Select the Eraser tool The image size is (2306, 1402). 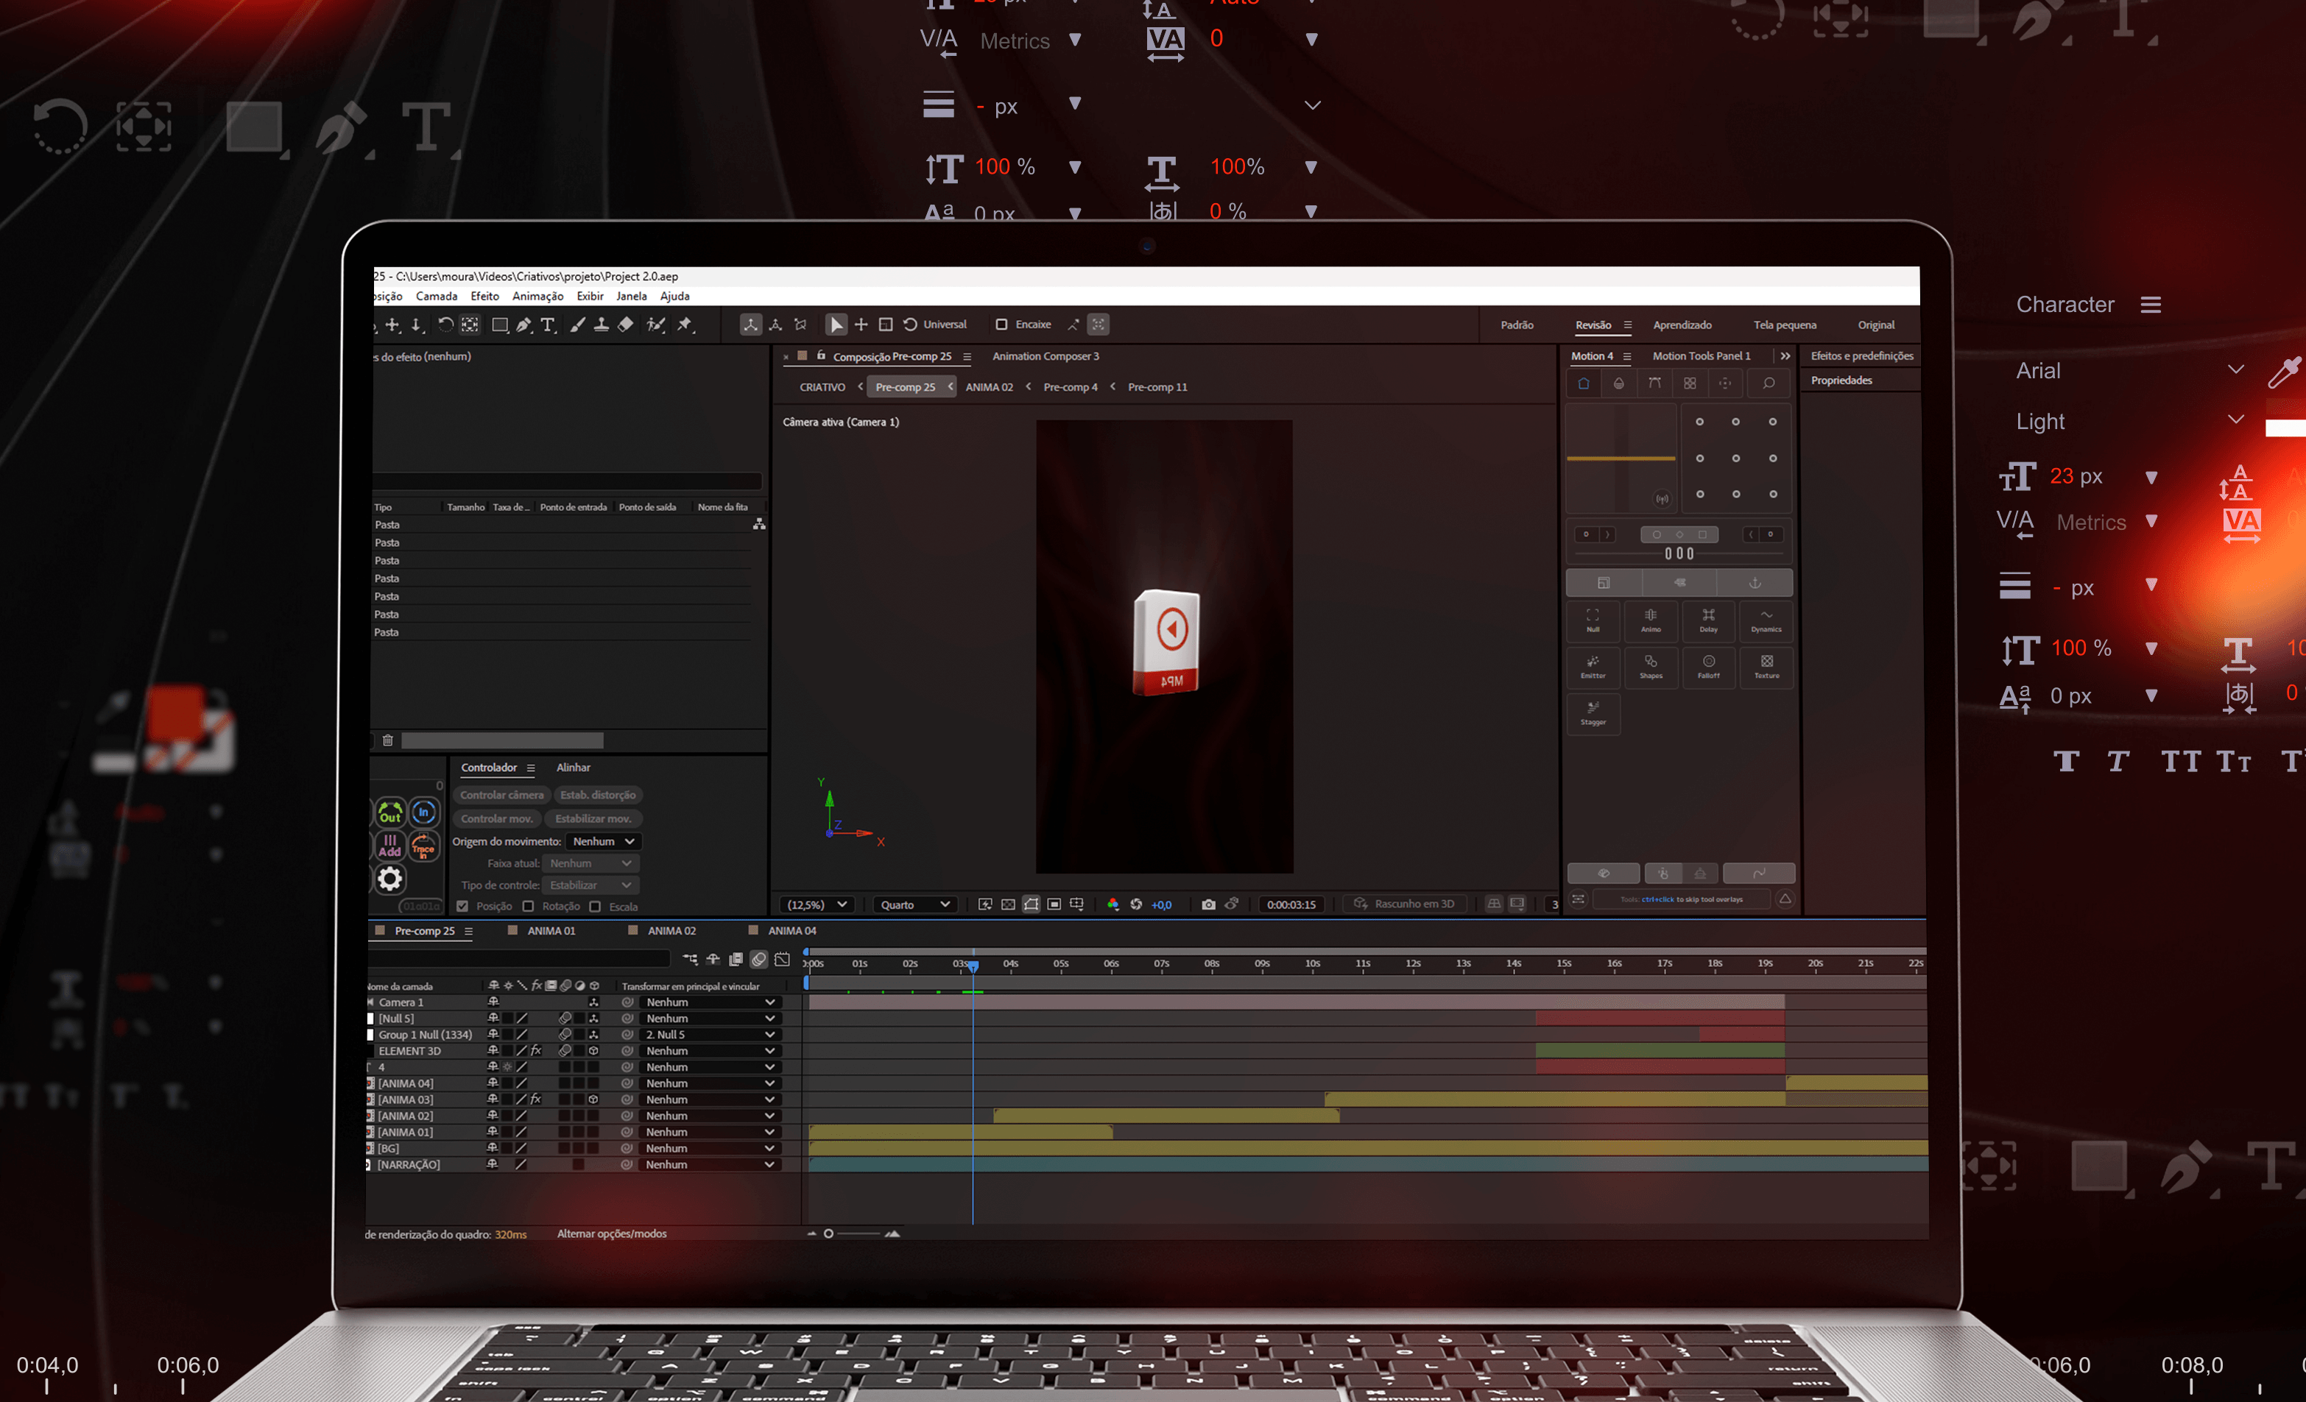click(x=625, y=325)
